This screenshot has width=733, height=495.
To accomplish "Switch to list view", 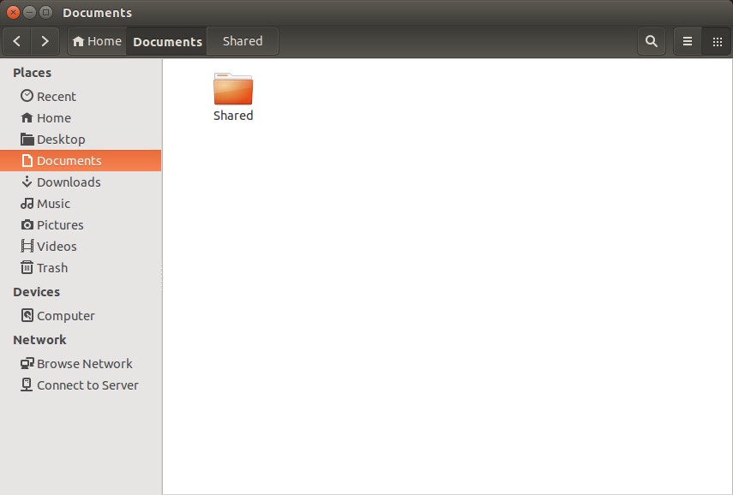I will click(x=688, y=41).
